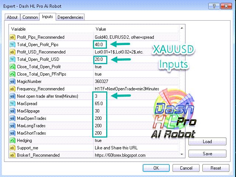Click the Load button
The width and height of the screenshot is (236, 177).
tap(207, 142)
